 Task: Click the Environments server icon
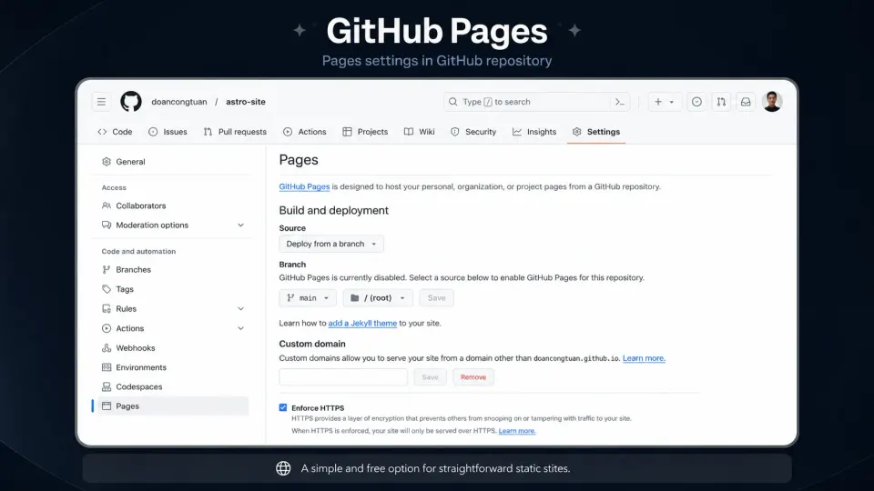107,367
